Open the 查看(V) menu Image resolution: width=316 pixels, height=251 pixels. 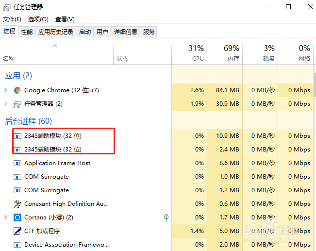pyautogui.click(x=65, y=19)
